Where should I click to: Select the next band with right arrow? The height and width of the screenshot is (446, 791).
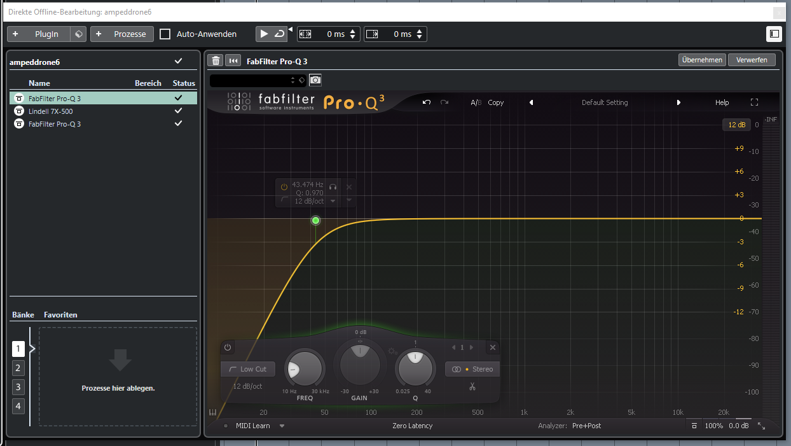pos(471,347)
